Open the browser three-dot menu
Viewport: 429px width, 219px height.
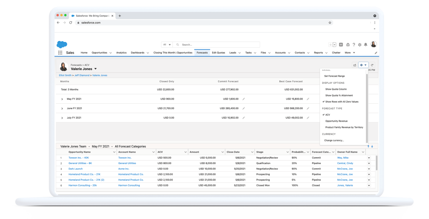click(374, 23)
